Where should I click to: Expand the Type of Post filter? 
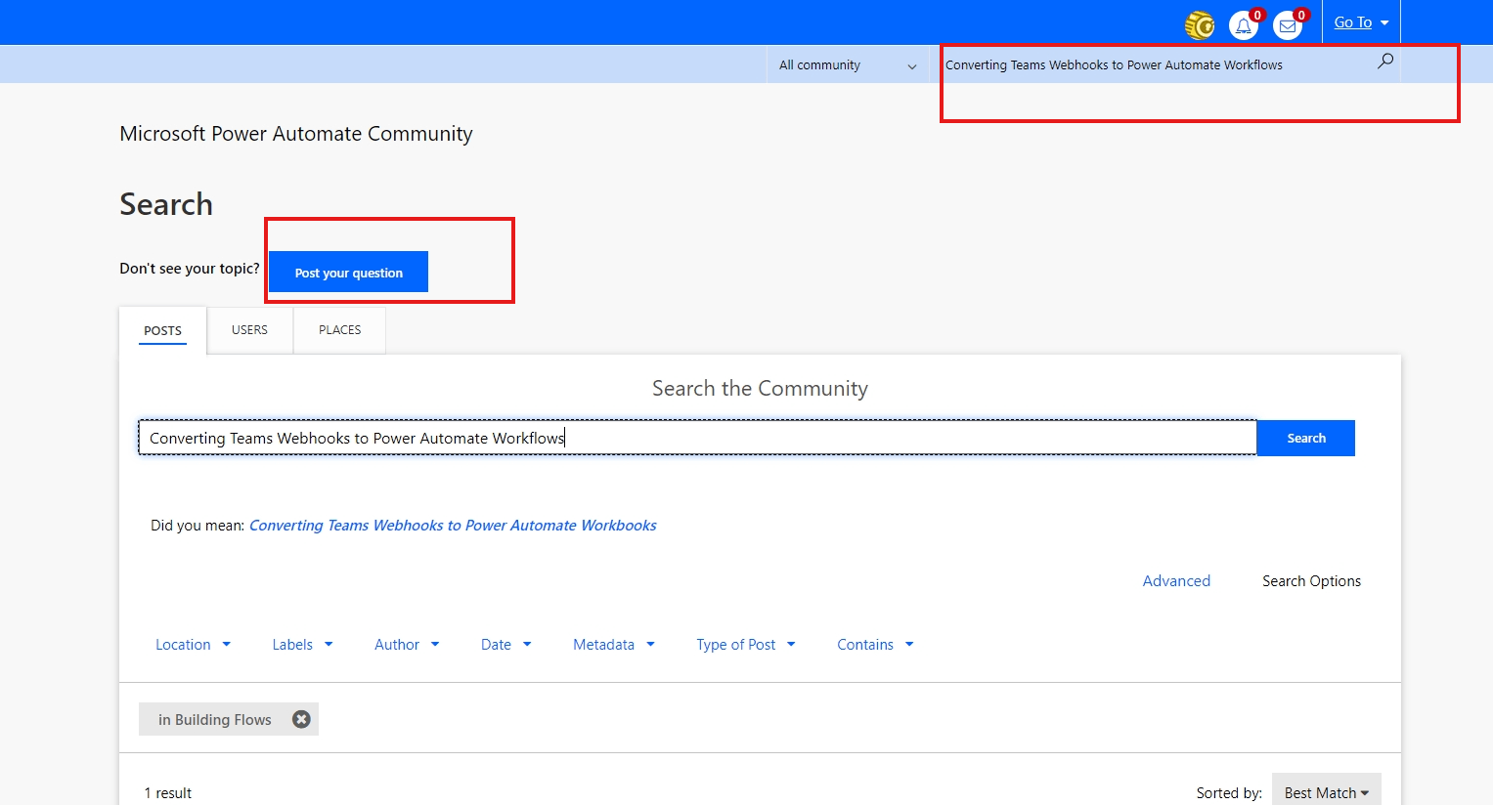pyautogui.click(x=746, y=645)
